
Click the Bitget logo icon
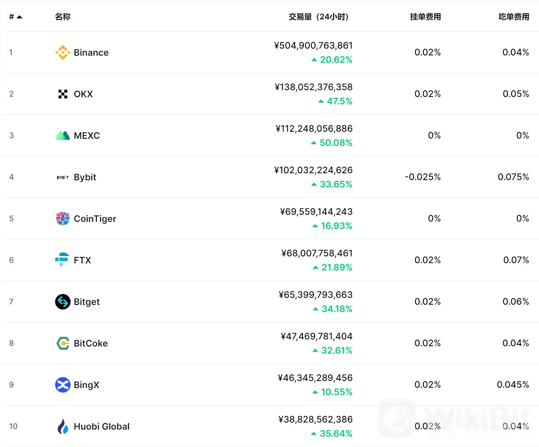[63, 302]
